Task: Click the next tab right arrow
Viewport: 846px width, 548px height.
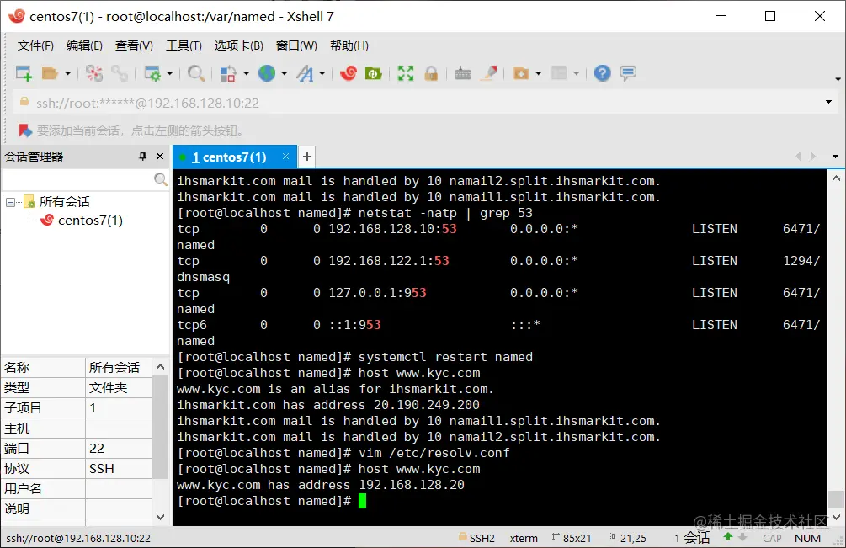Action: pos(813,157)
